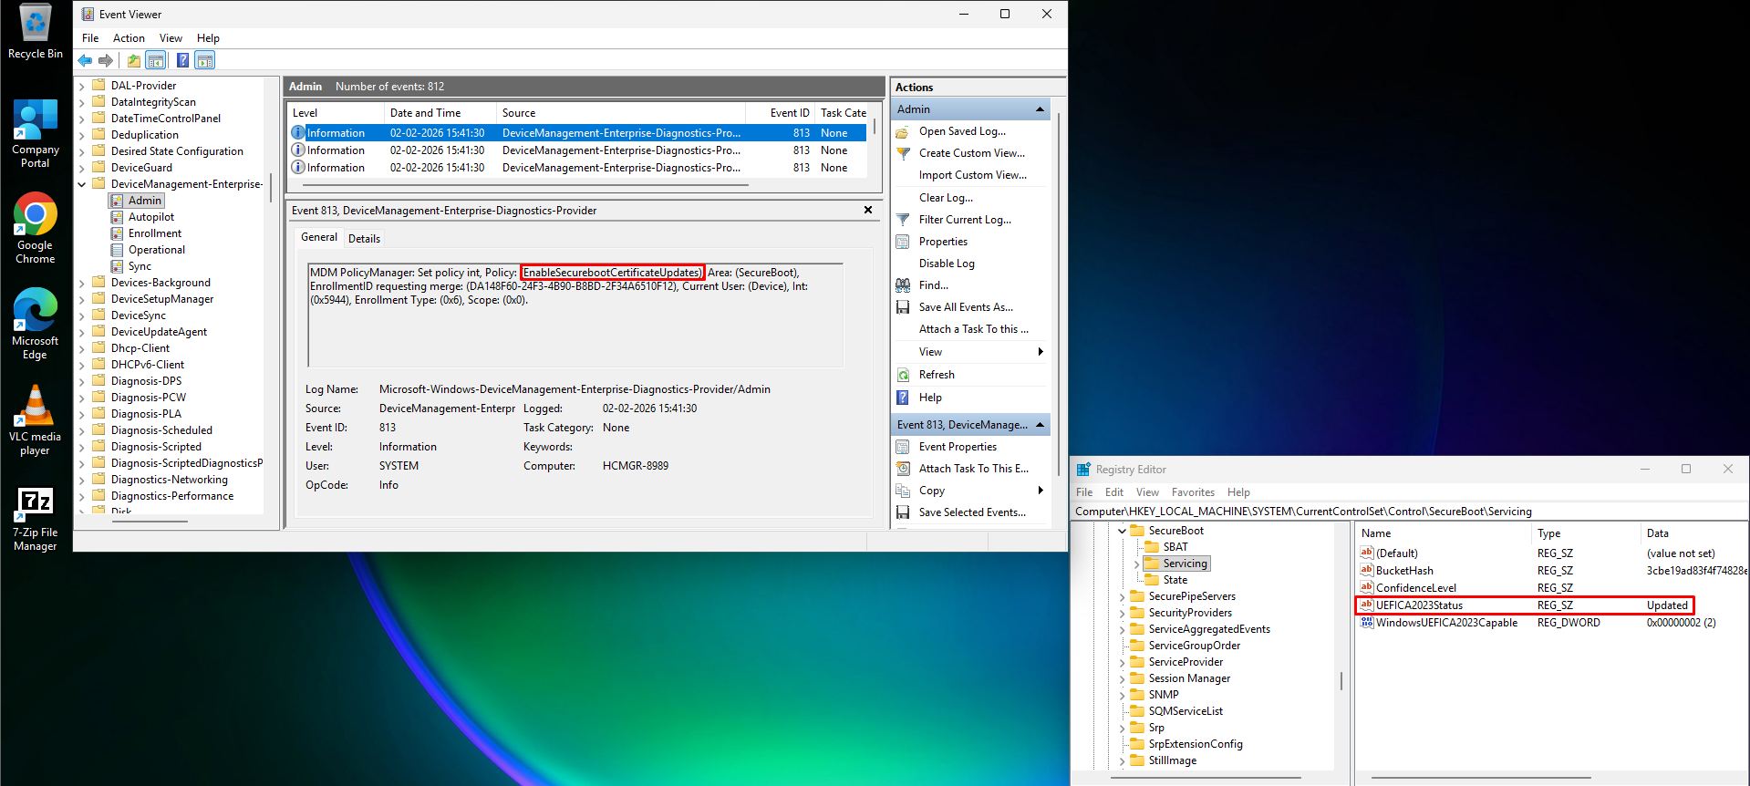Select the Autopilot log in the tree
The image size is (1750, 786).
pos(151,217)
